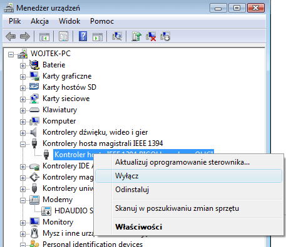
Task: Click Update driver software toolbar icon
Action: 136,36
